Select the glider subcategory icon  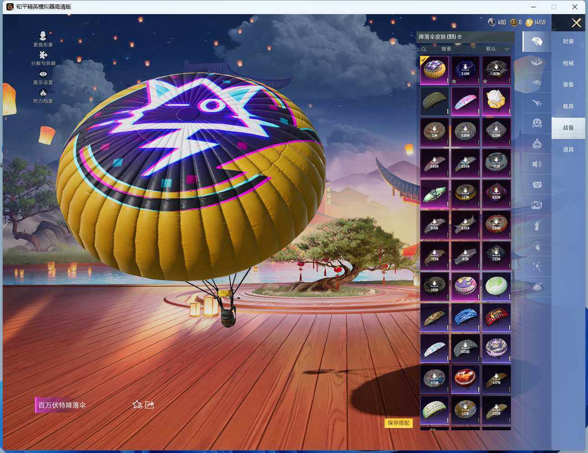[x=537, y=82]
